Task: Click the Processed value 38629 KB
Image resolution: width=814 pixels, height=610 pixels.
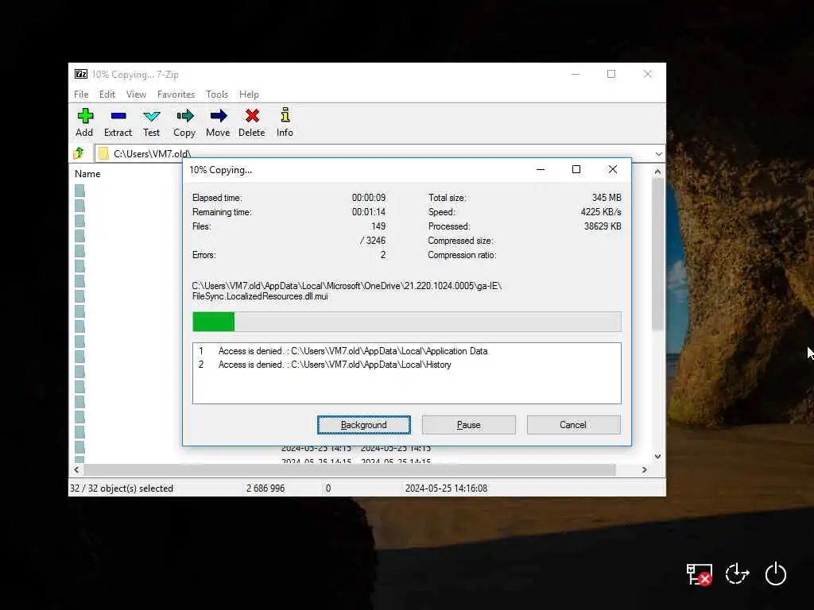Action: coord(603,226)
